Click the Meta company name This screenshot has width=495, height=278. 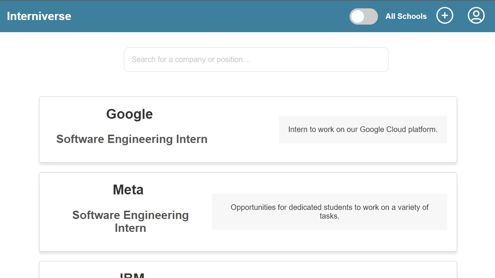pyautogui.click(x=128, y=189)
